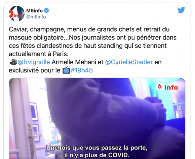
Task: Play the embedded video thumbnail
Action: click(97, 118)
